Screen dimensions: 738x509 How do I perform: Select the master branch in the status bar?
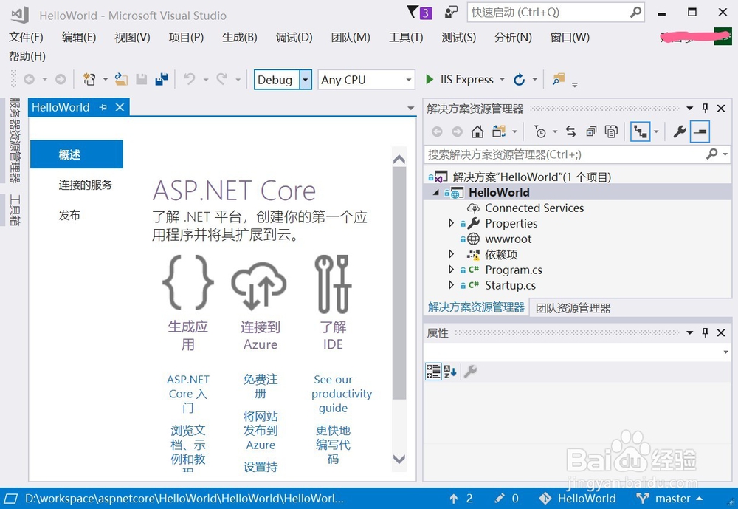(x=673, y=499)
